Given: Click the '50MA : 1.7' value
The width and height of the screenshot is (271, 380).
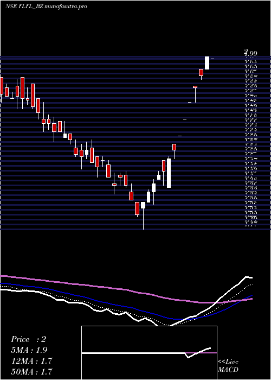Looking at the screenshot, I should [x=31, y=371].
